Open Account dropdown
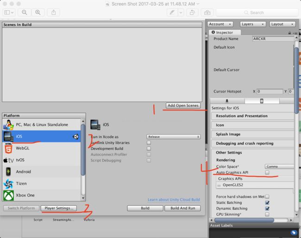The height and width of the screenshot is (238, 301). click(220, 24)
